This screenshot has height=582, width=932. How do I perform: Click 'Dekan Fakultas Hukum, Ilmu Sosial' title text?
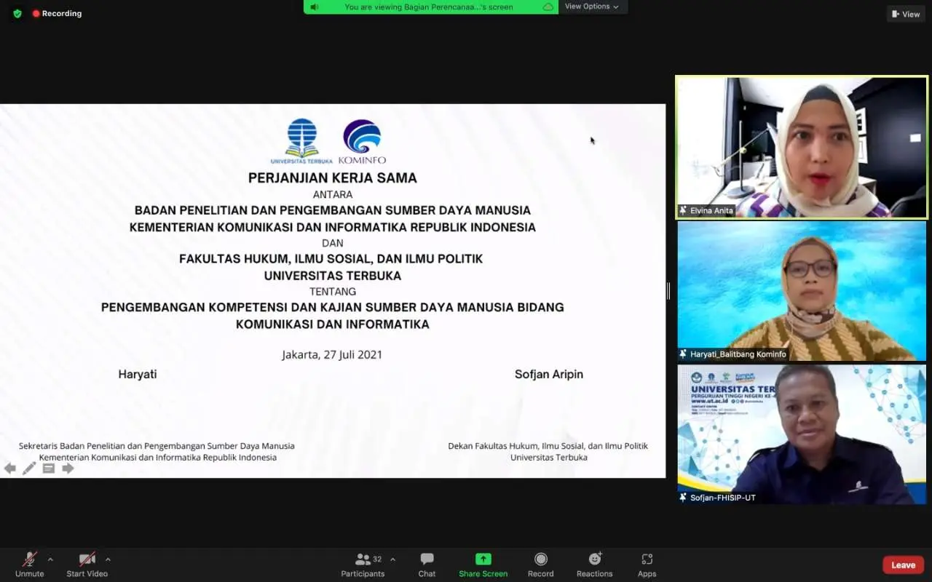[548, 446]
